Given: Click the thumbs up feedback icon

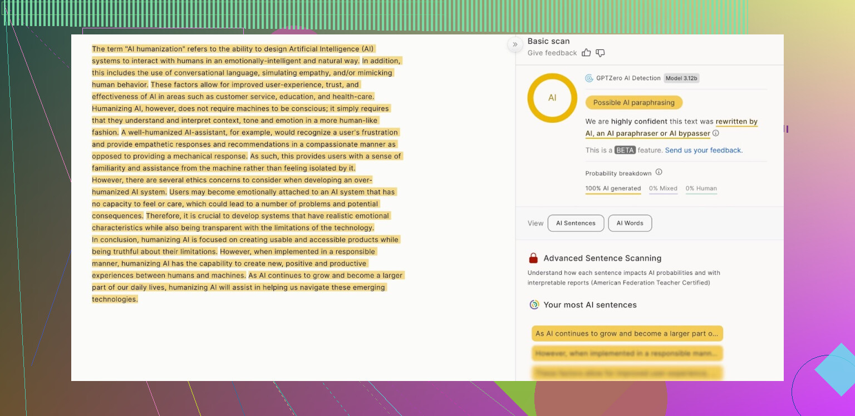Looking at the screenshot, I should (586, 53).
